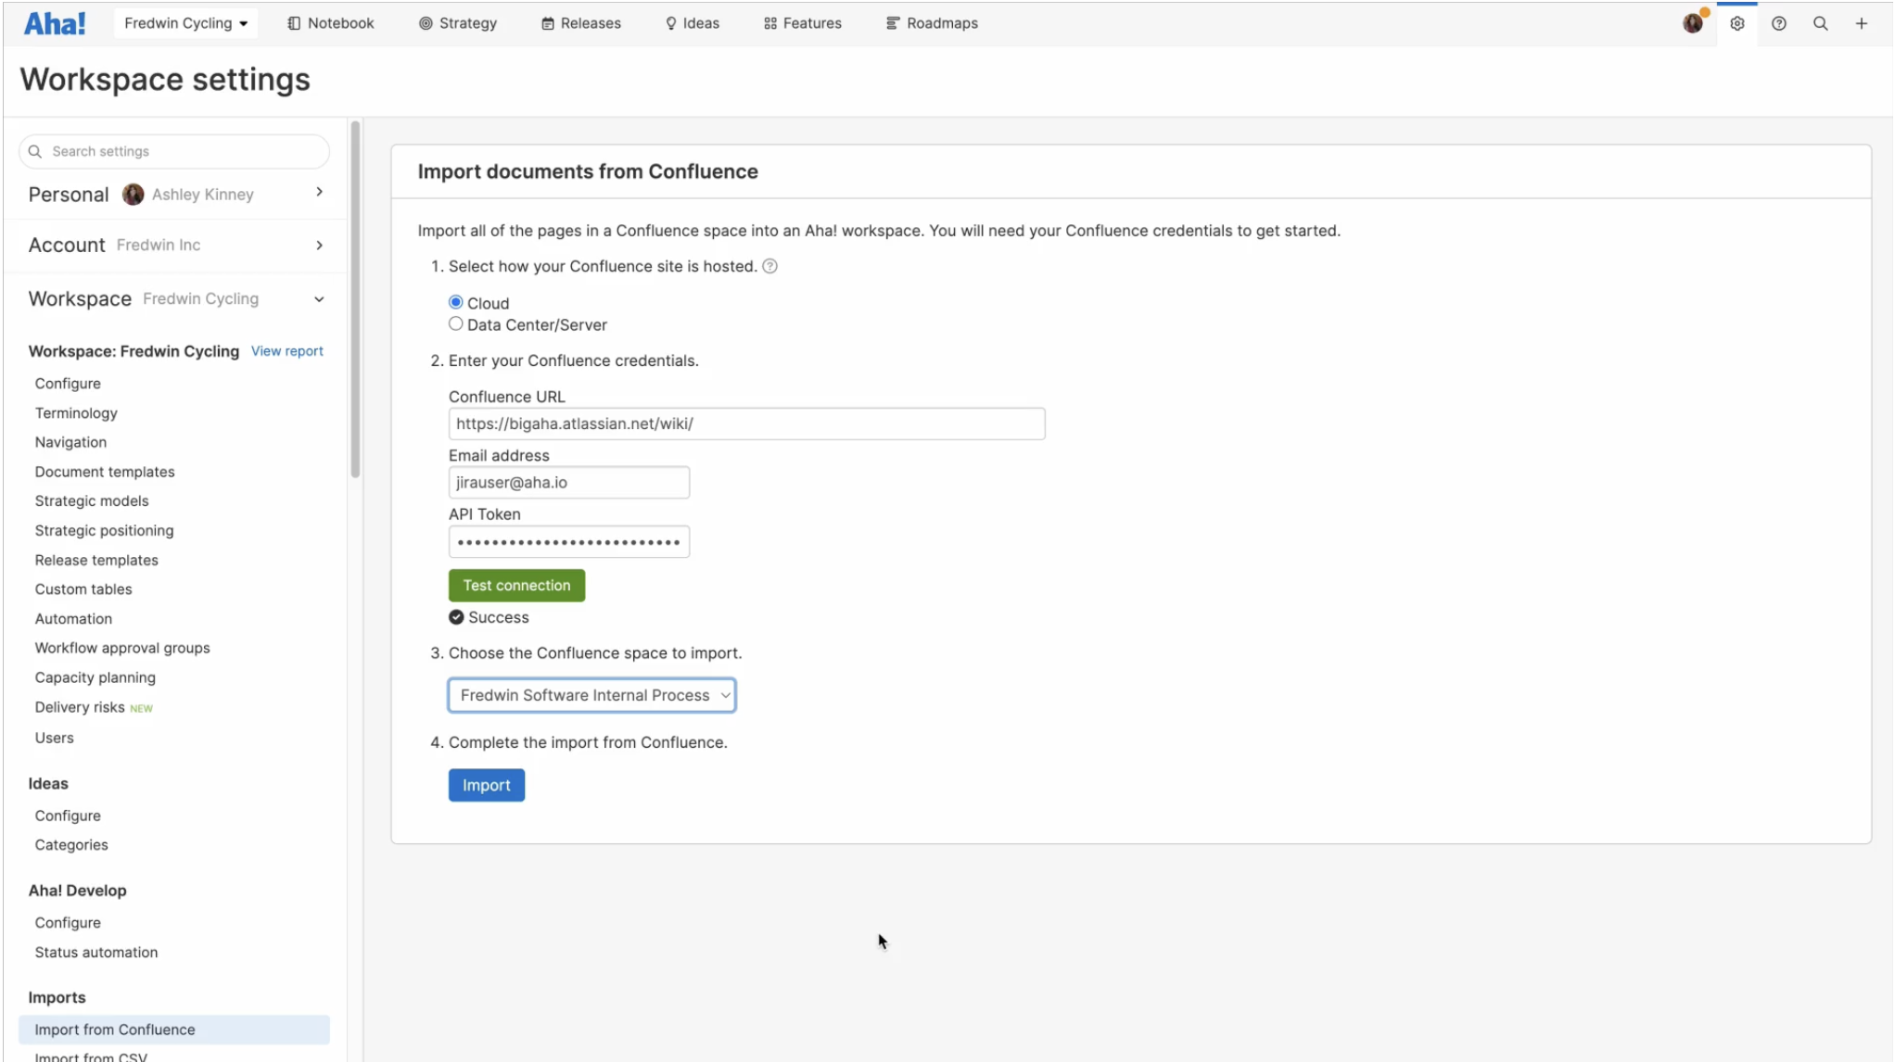Open workspace Configure under Fredwin Cycling

68,384
